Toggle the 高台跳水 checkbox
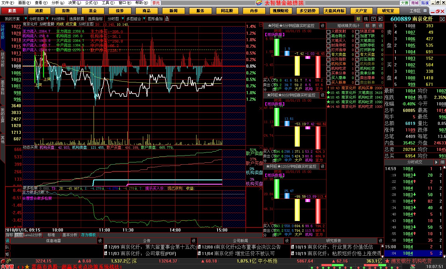The height and width of the screenshot is (269, 446). 329,36
